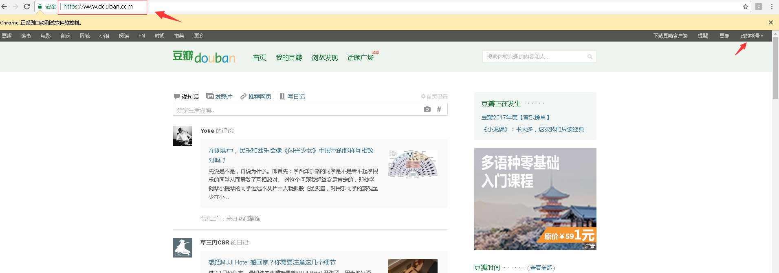Image resolution: width=779 pixels, height=273 pixels.
Task: Open 提醒 notifications
Action: click(x=703, y=36)
